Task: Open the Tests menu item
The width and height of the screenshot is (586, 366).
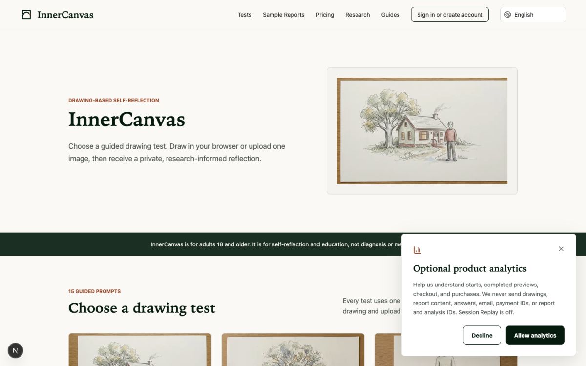Action: click(245, 15)
